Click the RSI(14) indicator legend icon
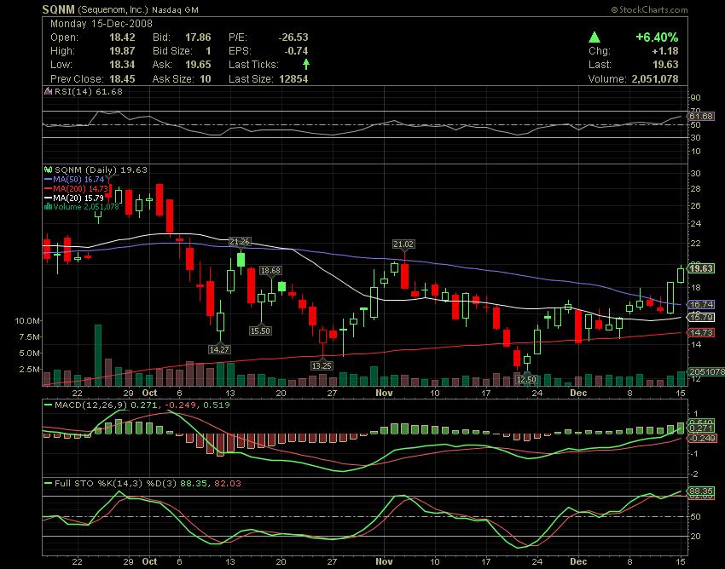 pos(48,91)
